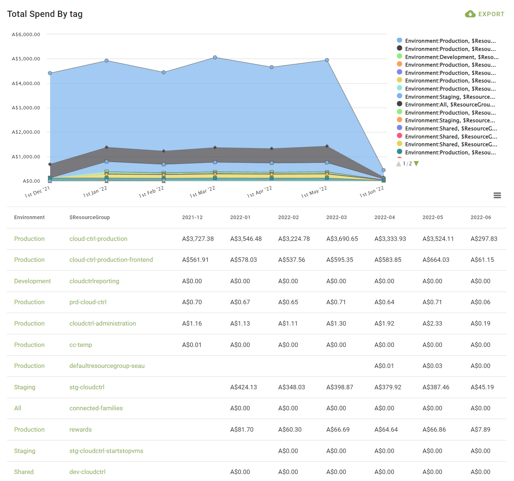Toggle the Environment:All series legend label
The height and width of the screenshot is (481, 514).
click(x=450, y=105)
